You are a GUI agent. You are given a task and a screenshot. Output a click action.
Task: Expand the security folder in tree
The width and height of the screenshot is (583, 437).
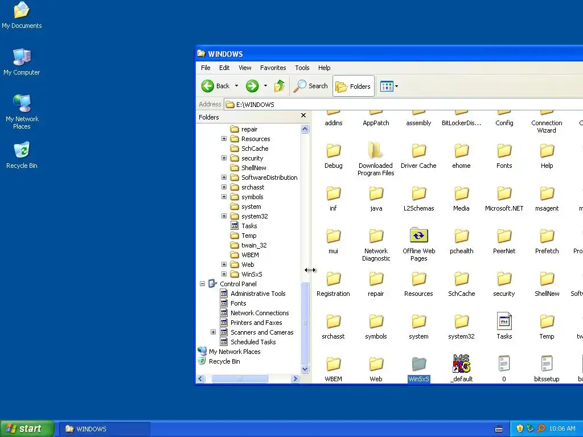point(224,158)
